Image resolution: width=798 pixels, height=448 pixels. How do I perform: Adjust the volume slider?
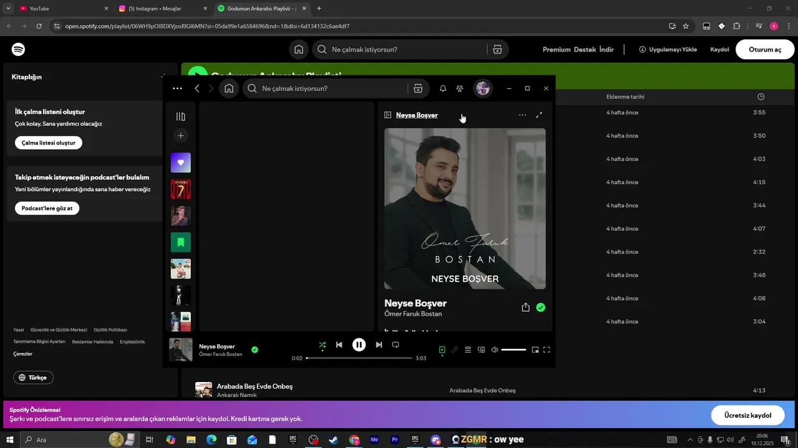[x=514, y=350]
